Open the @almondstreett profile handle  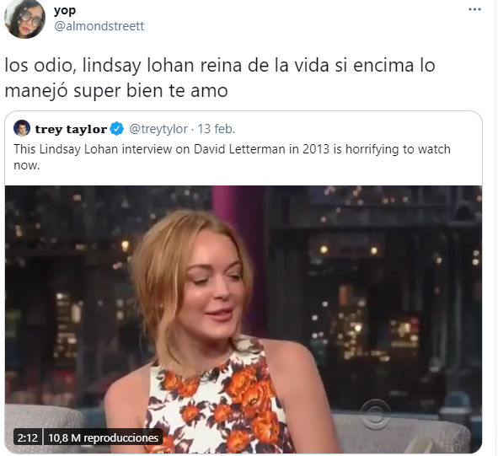coord(99,26)
